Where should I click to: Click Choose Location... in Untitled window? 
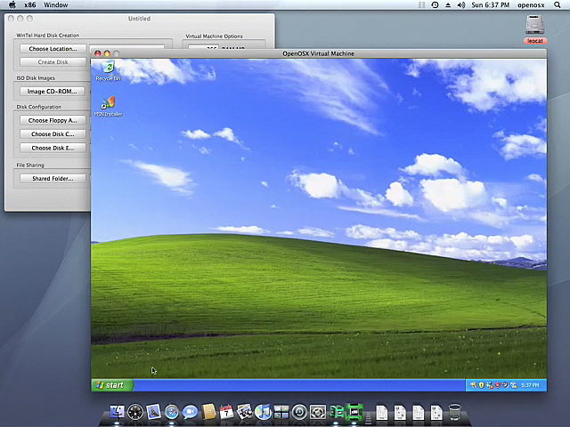click(53, 49)
